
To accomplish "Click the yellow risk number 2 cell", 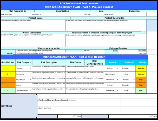I will click(x=8, y=74).
